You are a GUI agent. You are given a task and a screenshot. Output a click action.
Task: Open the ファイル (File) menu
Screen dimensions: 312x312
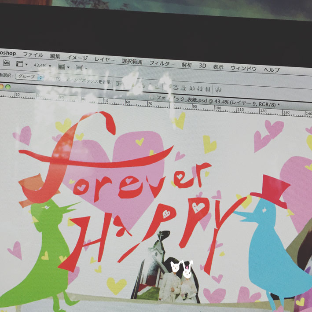pos(33,55)
